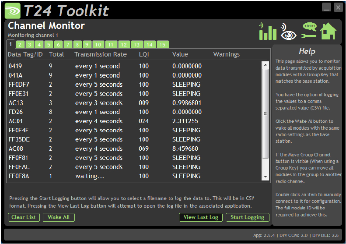Click the list scrollbar down arrow

point(265,177)
